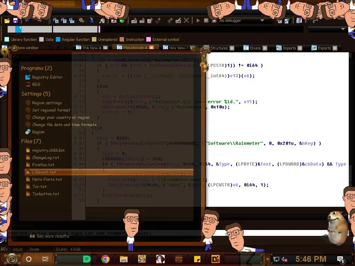
Task: Open the empty dropdown right of the navigation band
Action: (328, 29)
